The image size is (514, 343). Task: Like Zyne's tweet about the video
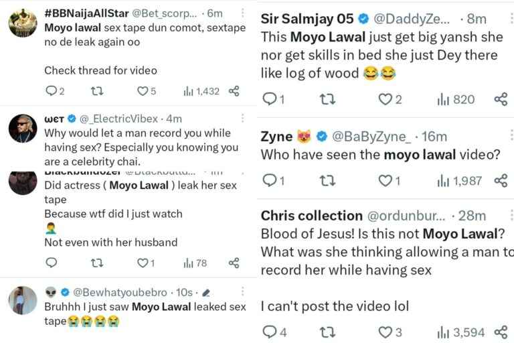point(390,180)
